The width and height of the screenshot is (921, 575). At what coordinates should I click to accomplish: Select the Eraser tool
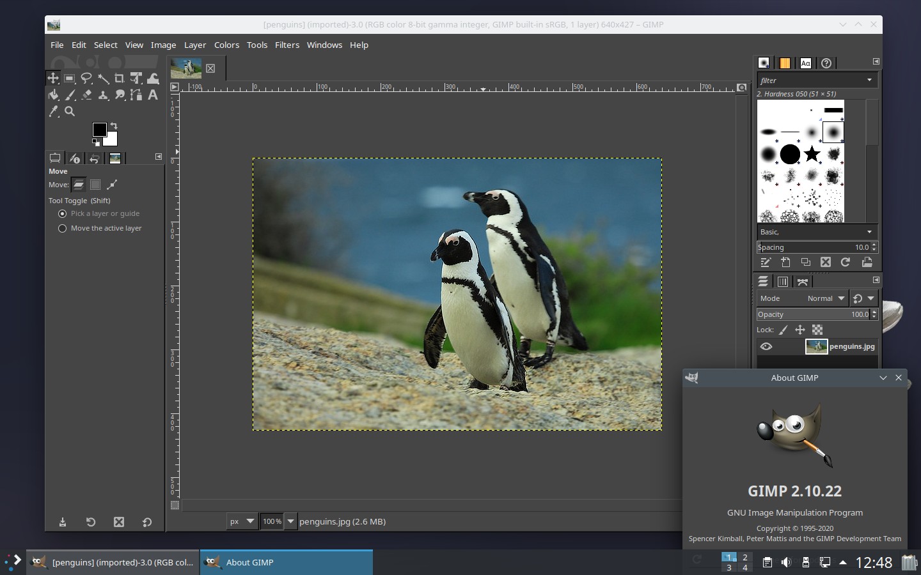pos(86,95)
